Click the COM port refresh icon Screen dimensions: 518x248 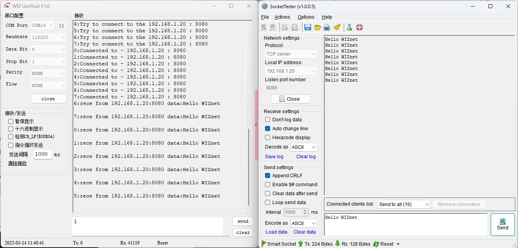tap(61, 26)
